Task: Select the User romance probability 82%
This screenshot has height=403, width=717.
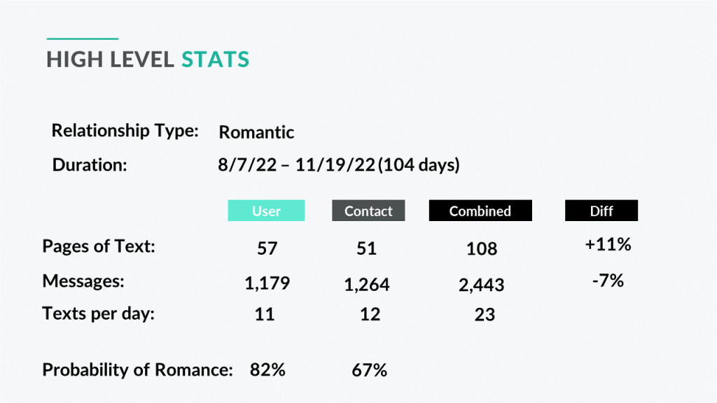Action: [x=267, y=369]
